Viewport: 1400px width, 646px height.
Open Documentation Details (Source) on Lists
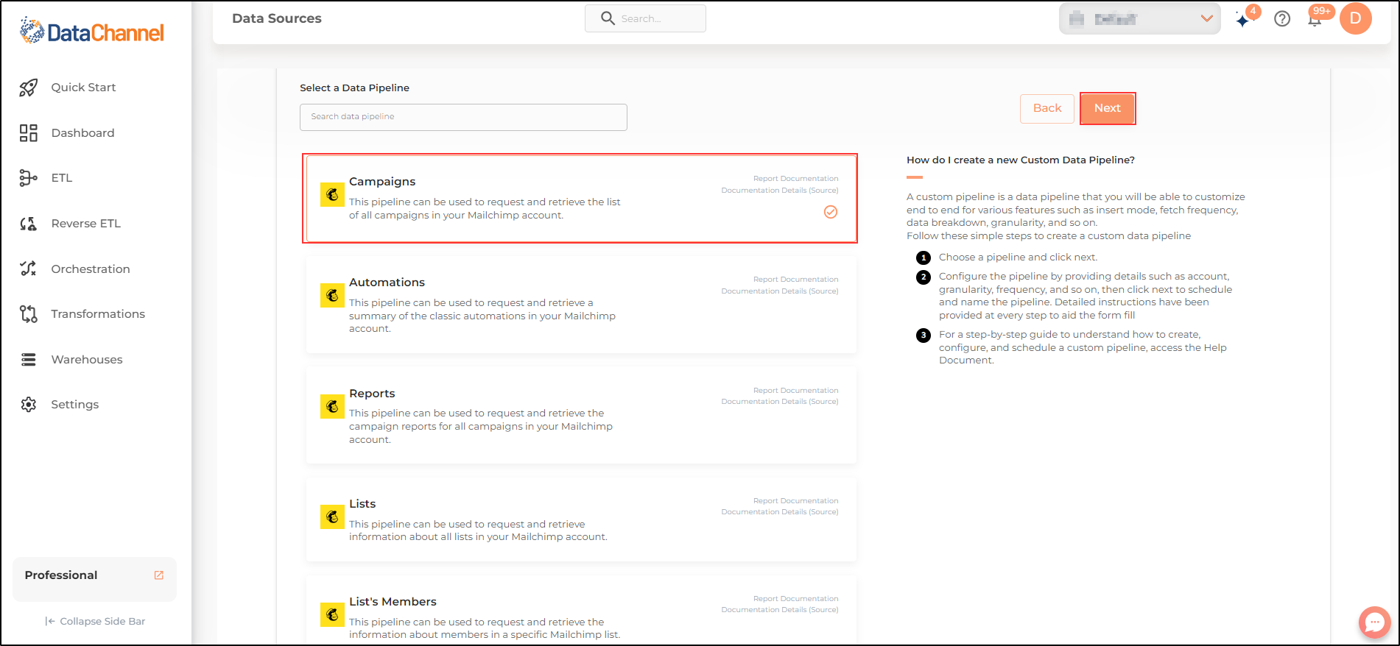[779, 512]
